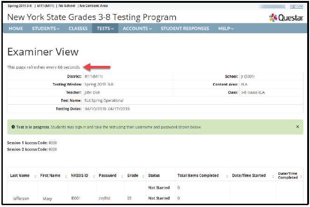310x207 pixels.
Task: Select Jefferson last name cell
Action: (x=21, y=198)
